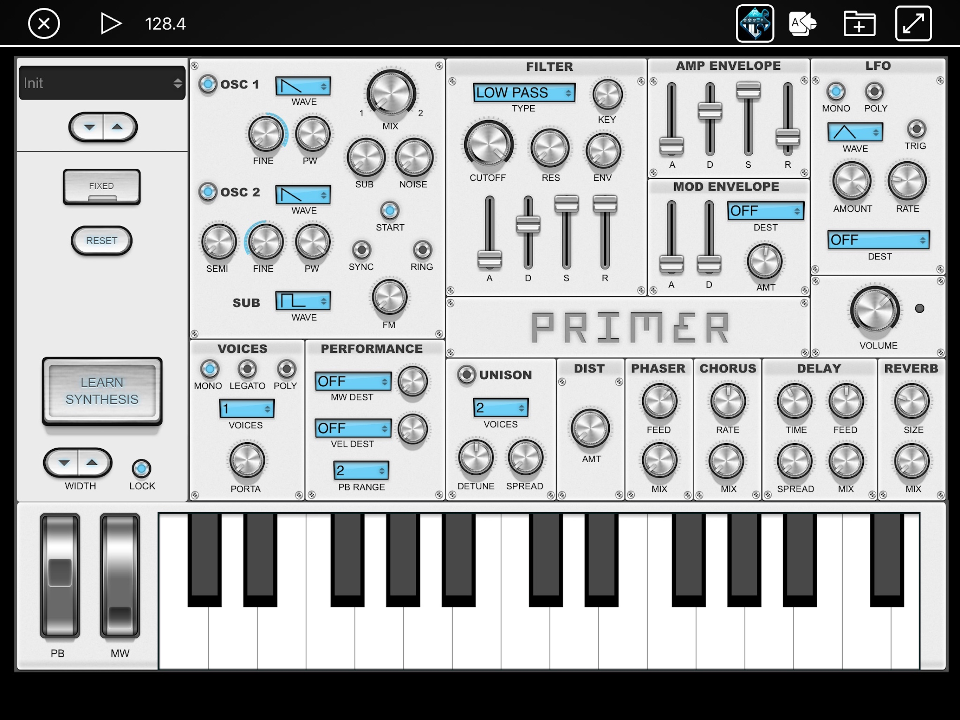Click the circled X close icon
The image size is (960, 720).
[44, 24]
